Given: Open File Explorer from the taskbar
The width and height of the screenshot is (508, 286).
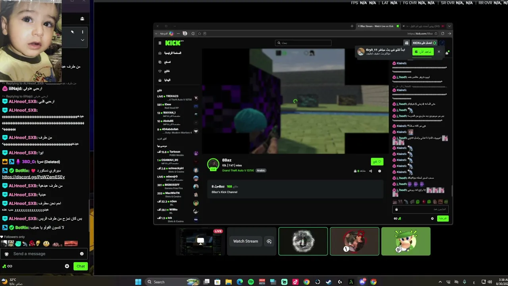Looking at the screenshot, I should (229, 282).
